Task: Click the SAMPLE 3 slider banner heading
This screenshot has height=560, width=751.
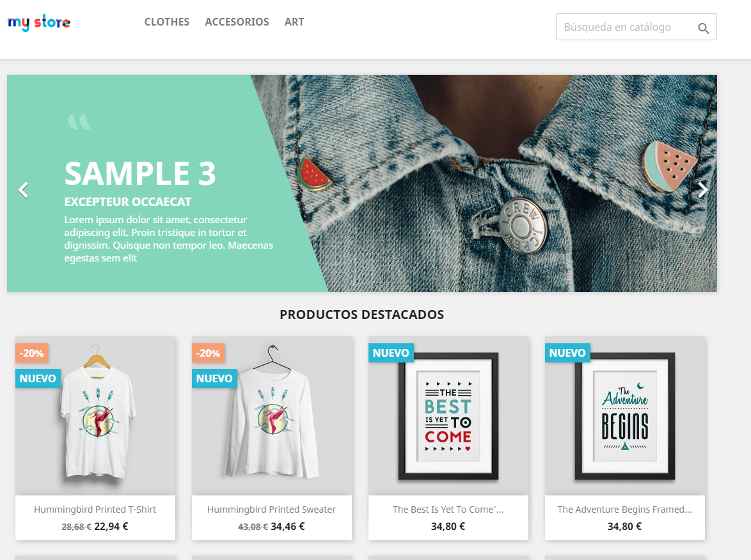Action: [140, 173]
